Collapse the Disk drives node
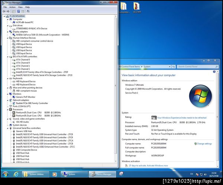The height and width of the screenshot is (185, 223). pyautogui.click(x=7, y=26)
